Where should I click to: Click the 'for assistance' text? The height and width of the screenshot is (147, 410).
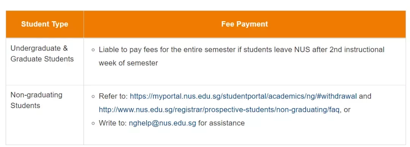[221, 123]
